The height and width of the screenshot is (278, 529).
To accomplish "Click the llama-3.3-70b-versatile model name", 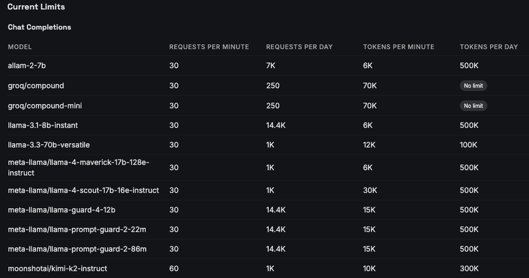I will click(x=49, y=145).
